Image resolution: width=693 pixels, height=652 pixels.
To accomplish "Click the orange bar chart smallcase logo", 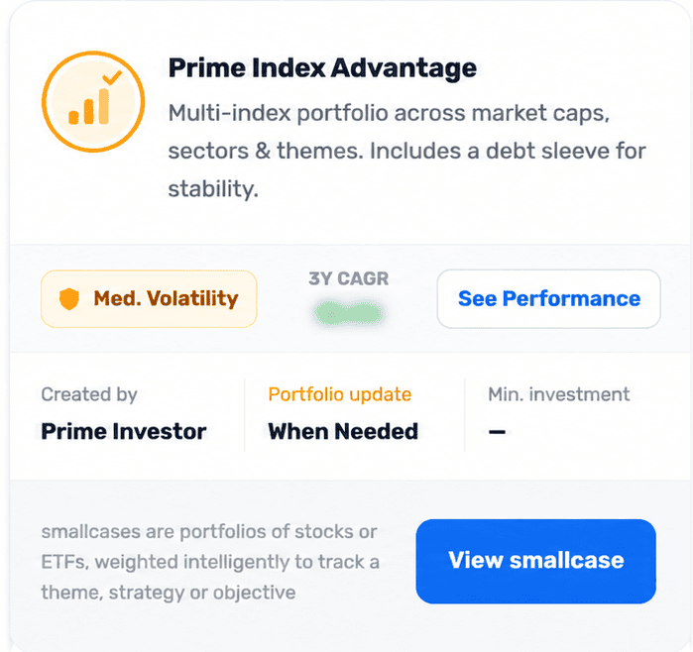I will pyautogui.click(x=93, y=102).
